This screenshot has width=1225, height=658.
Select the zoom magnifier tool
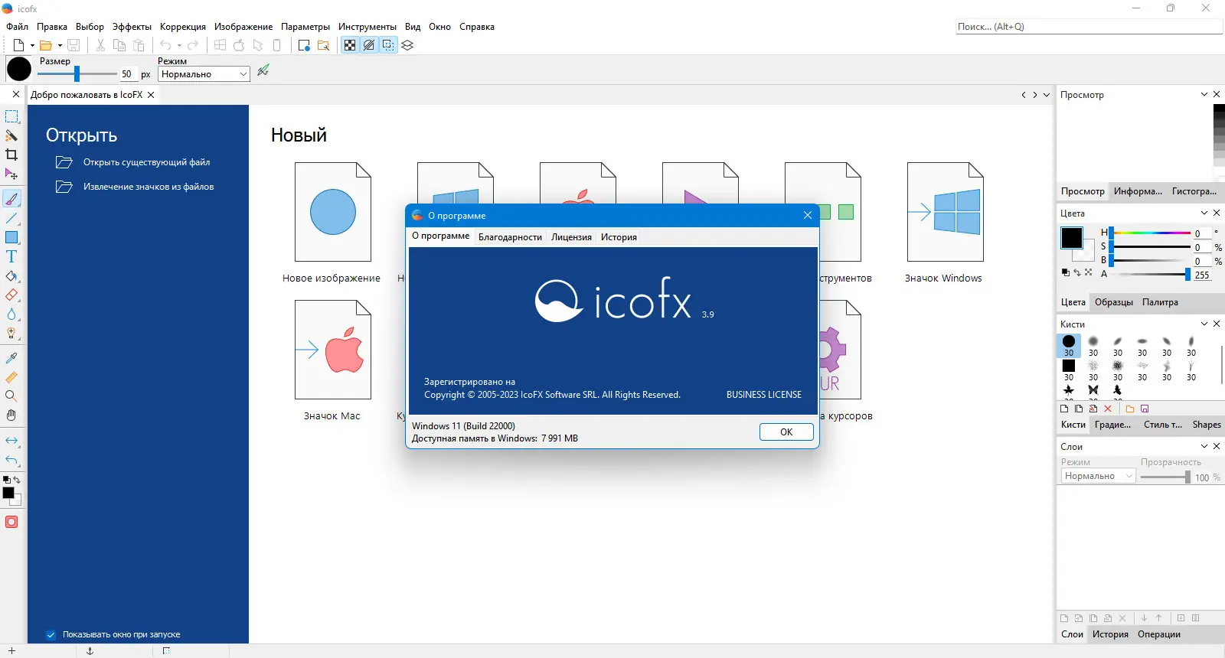(11, 396)
